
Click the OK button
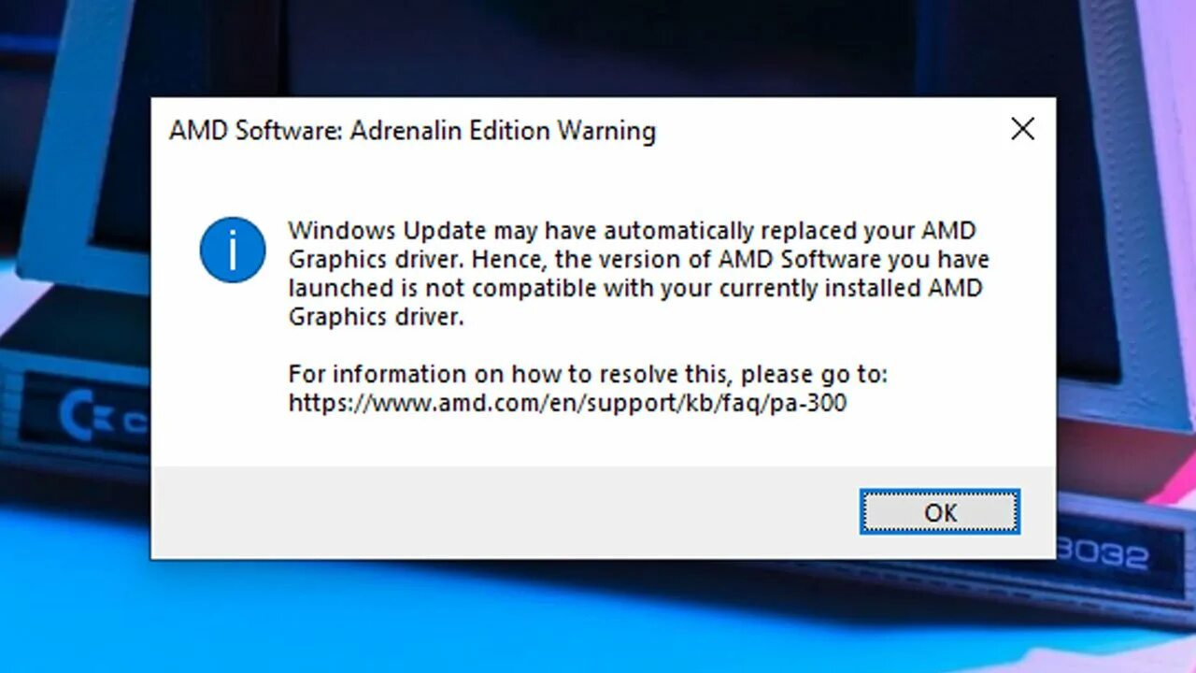click(940, 512)
